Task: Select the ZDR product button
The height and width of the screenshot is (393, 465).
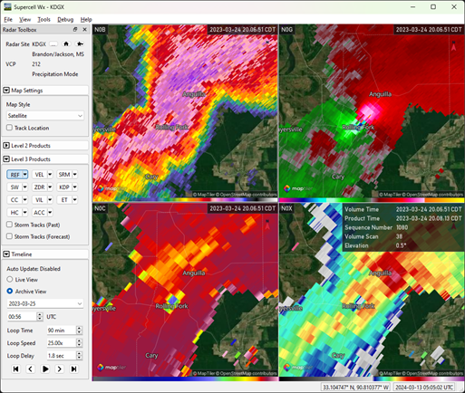Action: [40, 187]
